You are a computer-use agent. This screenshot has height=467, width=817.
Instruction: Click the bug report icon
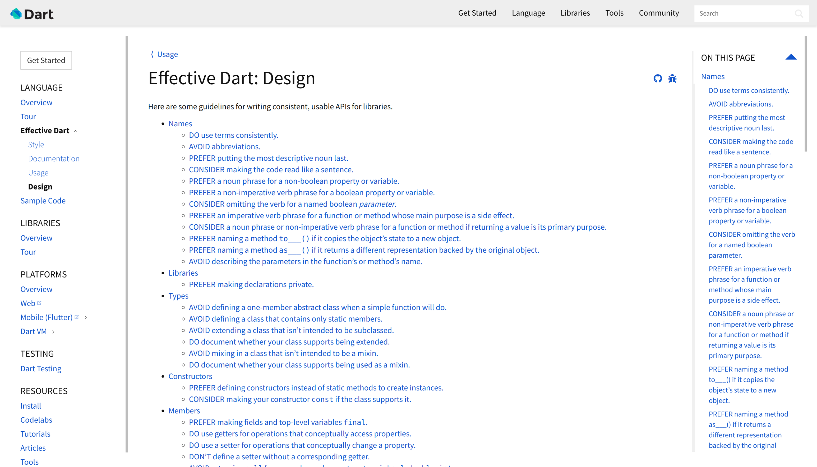pyautogui.click(x=672, y=78)
